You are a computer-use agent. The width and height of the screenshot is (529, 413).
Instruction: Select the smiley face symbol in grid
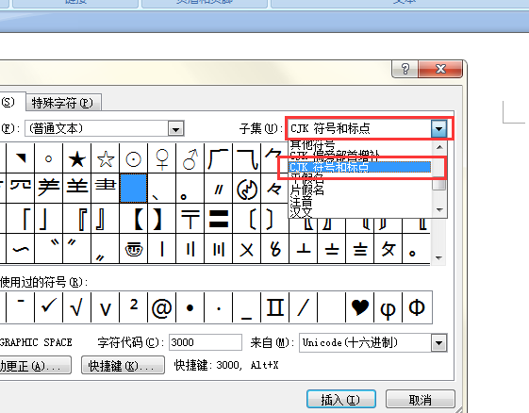click(134, 249)
